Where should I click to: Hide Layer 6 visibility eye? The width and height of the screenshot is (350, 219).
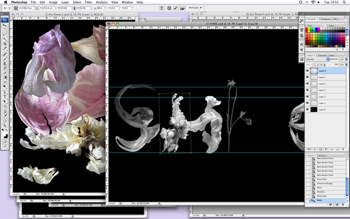307,71
